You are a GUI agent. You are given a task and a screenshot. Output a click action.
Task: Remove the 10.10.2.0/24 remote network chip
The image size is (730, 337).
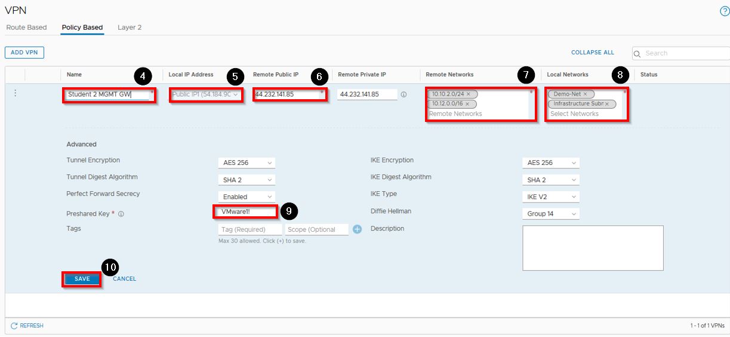(469, 94)
